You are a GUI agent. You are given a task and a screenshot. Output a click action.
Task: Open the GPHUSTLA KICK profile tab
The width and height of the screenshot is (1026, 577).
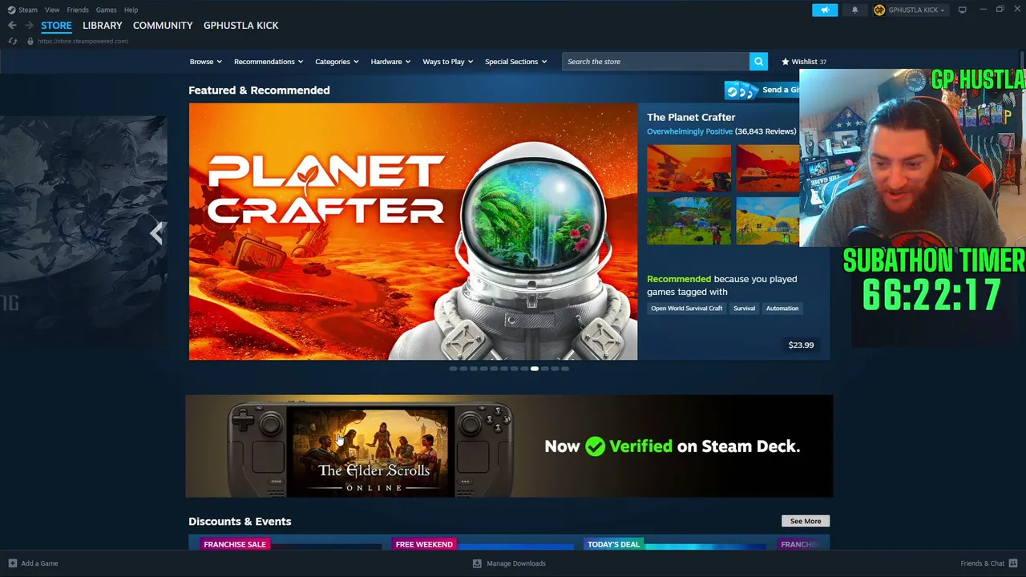241,26
